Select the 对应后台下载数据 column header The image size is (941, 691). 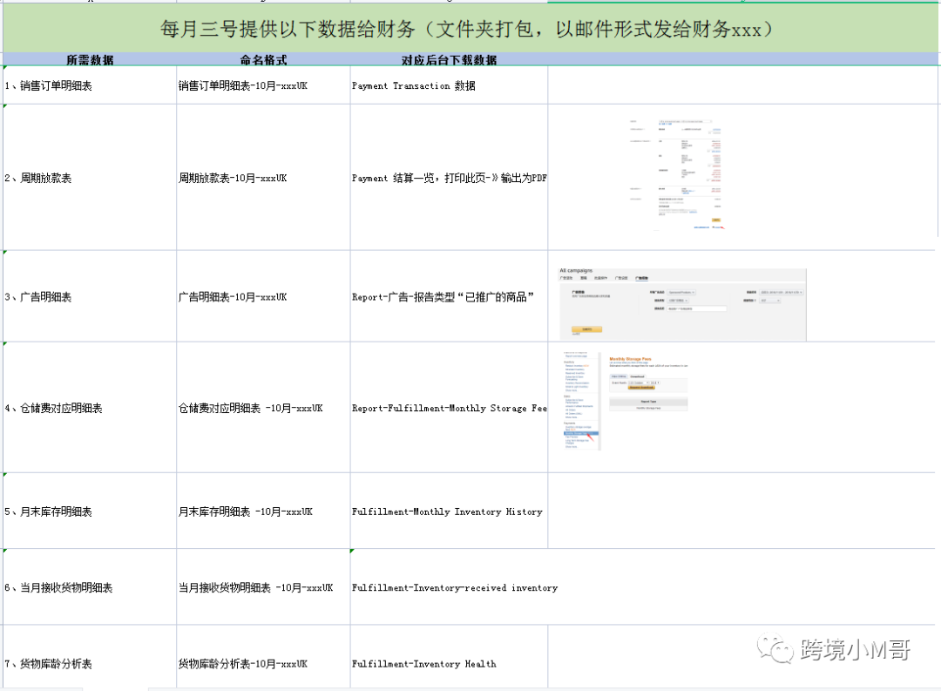tap(449, 60)
